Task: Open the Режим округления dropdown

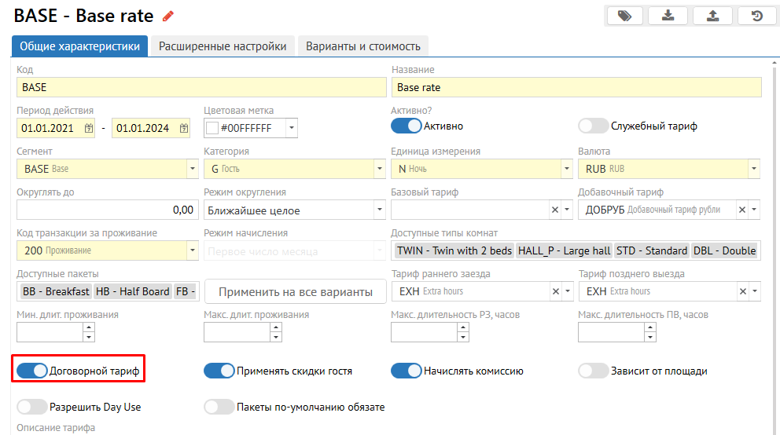Action: 380,210
